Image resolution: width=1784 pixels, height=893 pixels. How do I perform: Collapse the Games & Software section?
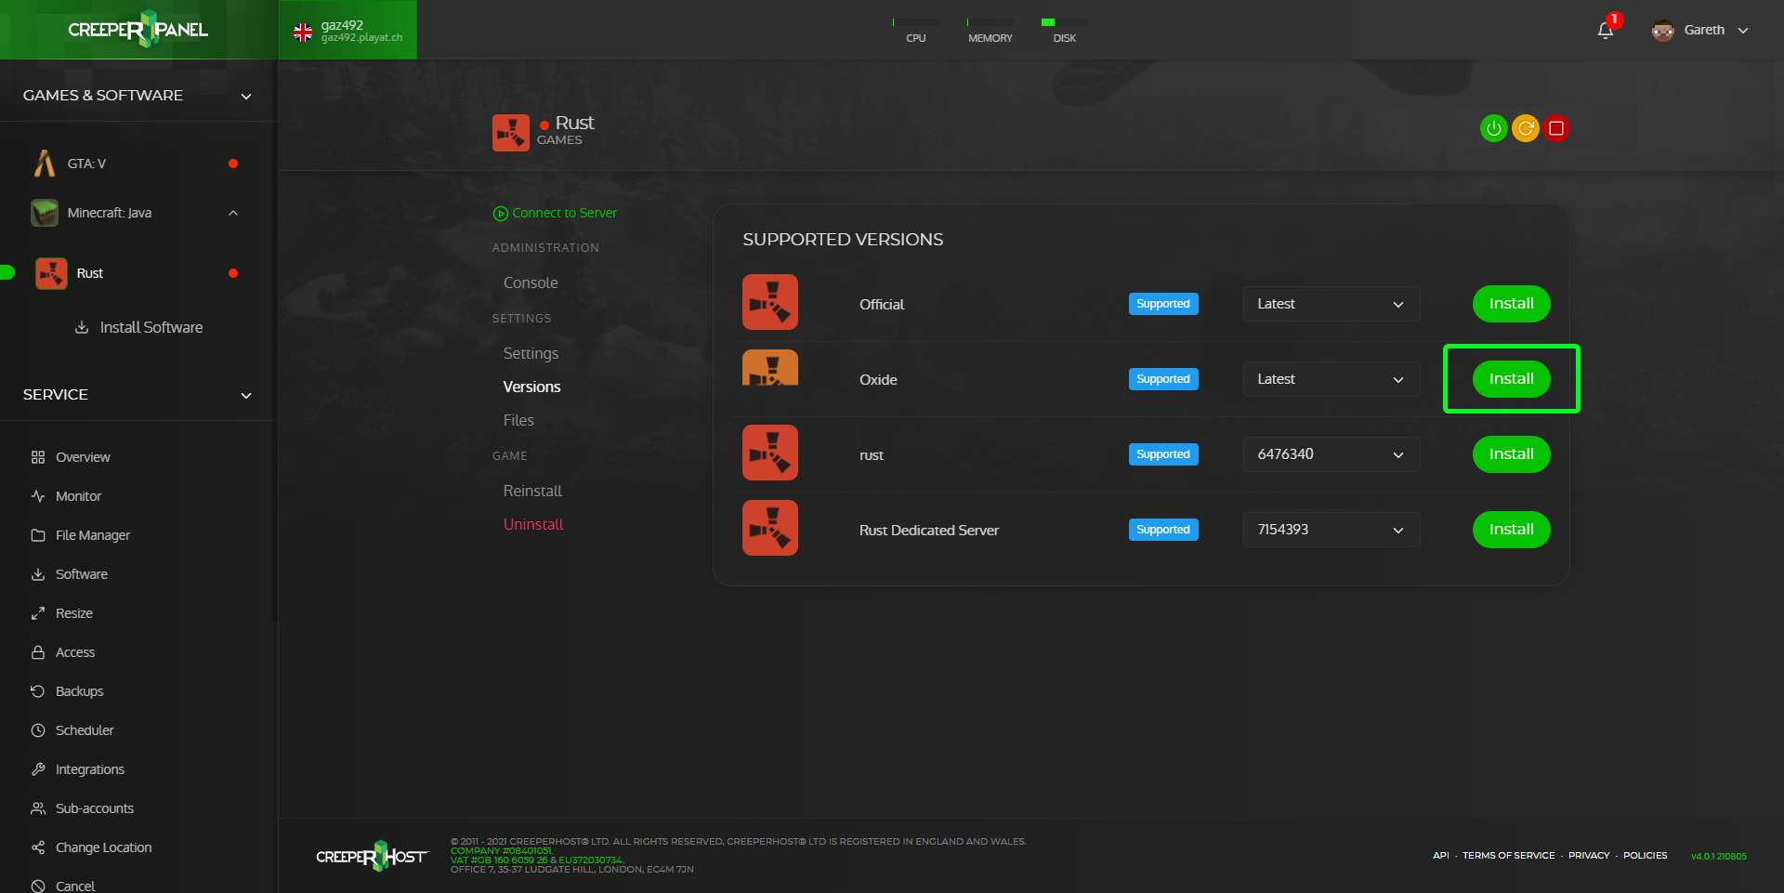(246, 96)
